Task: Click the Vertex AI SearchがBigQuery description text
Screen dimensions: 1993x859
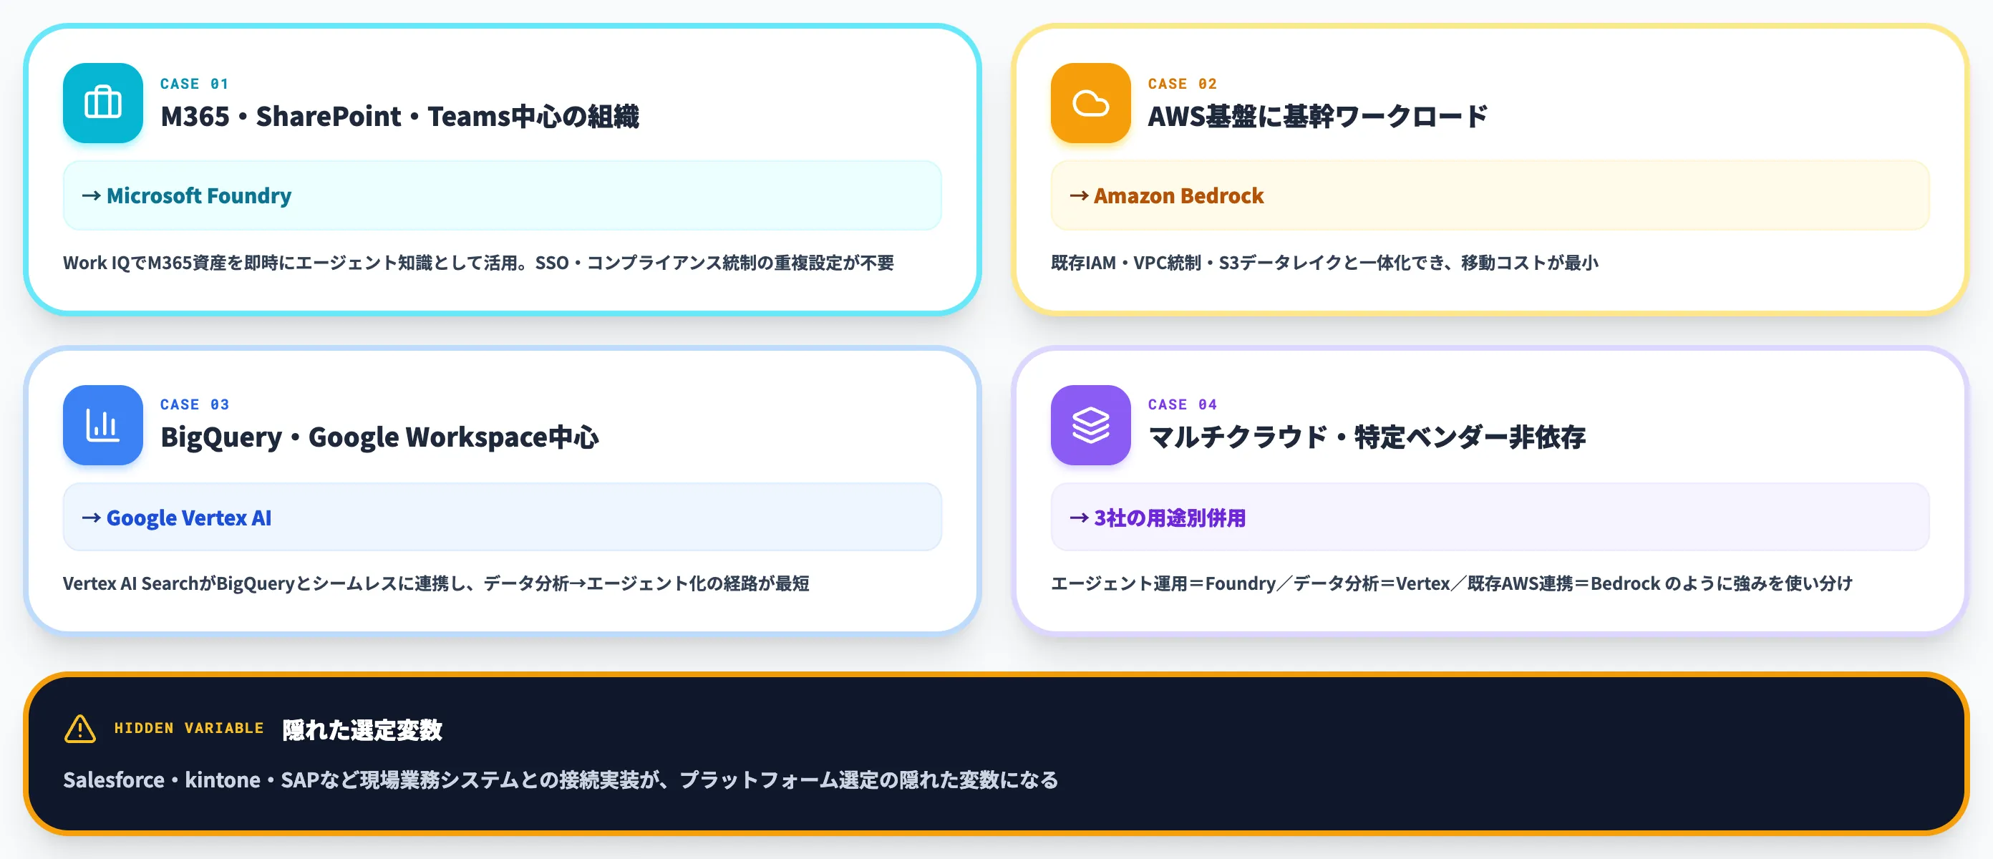Action: tap(437, 583)
